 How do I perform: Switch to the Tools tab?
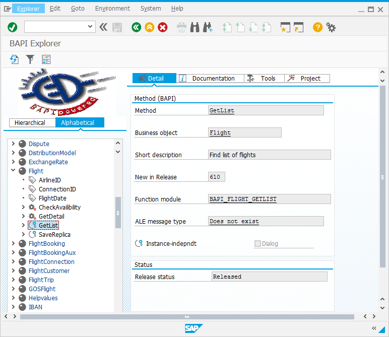pyautogui.click(x=264, y=79)
